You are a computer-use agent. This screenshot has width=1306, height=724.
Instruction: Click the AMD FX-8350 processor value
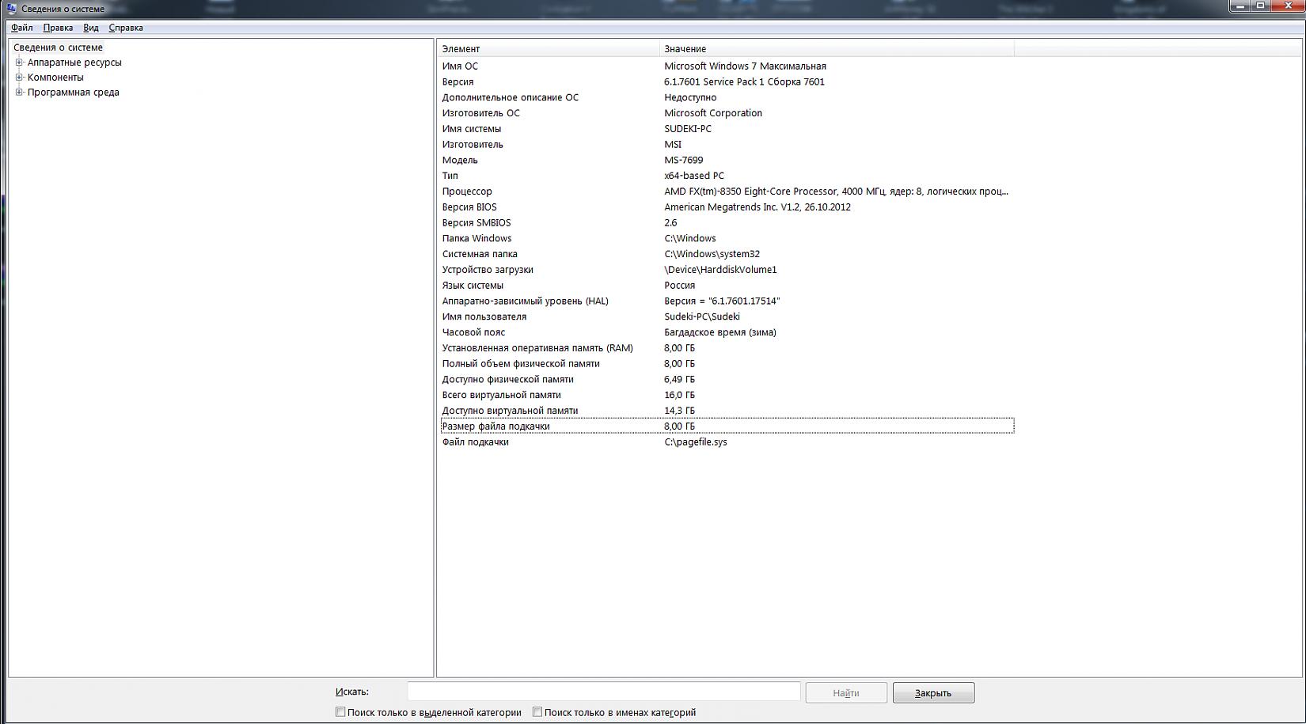tap(836, 191)
